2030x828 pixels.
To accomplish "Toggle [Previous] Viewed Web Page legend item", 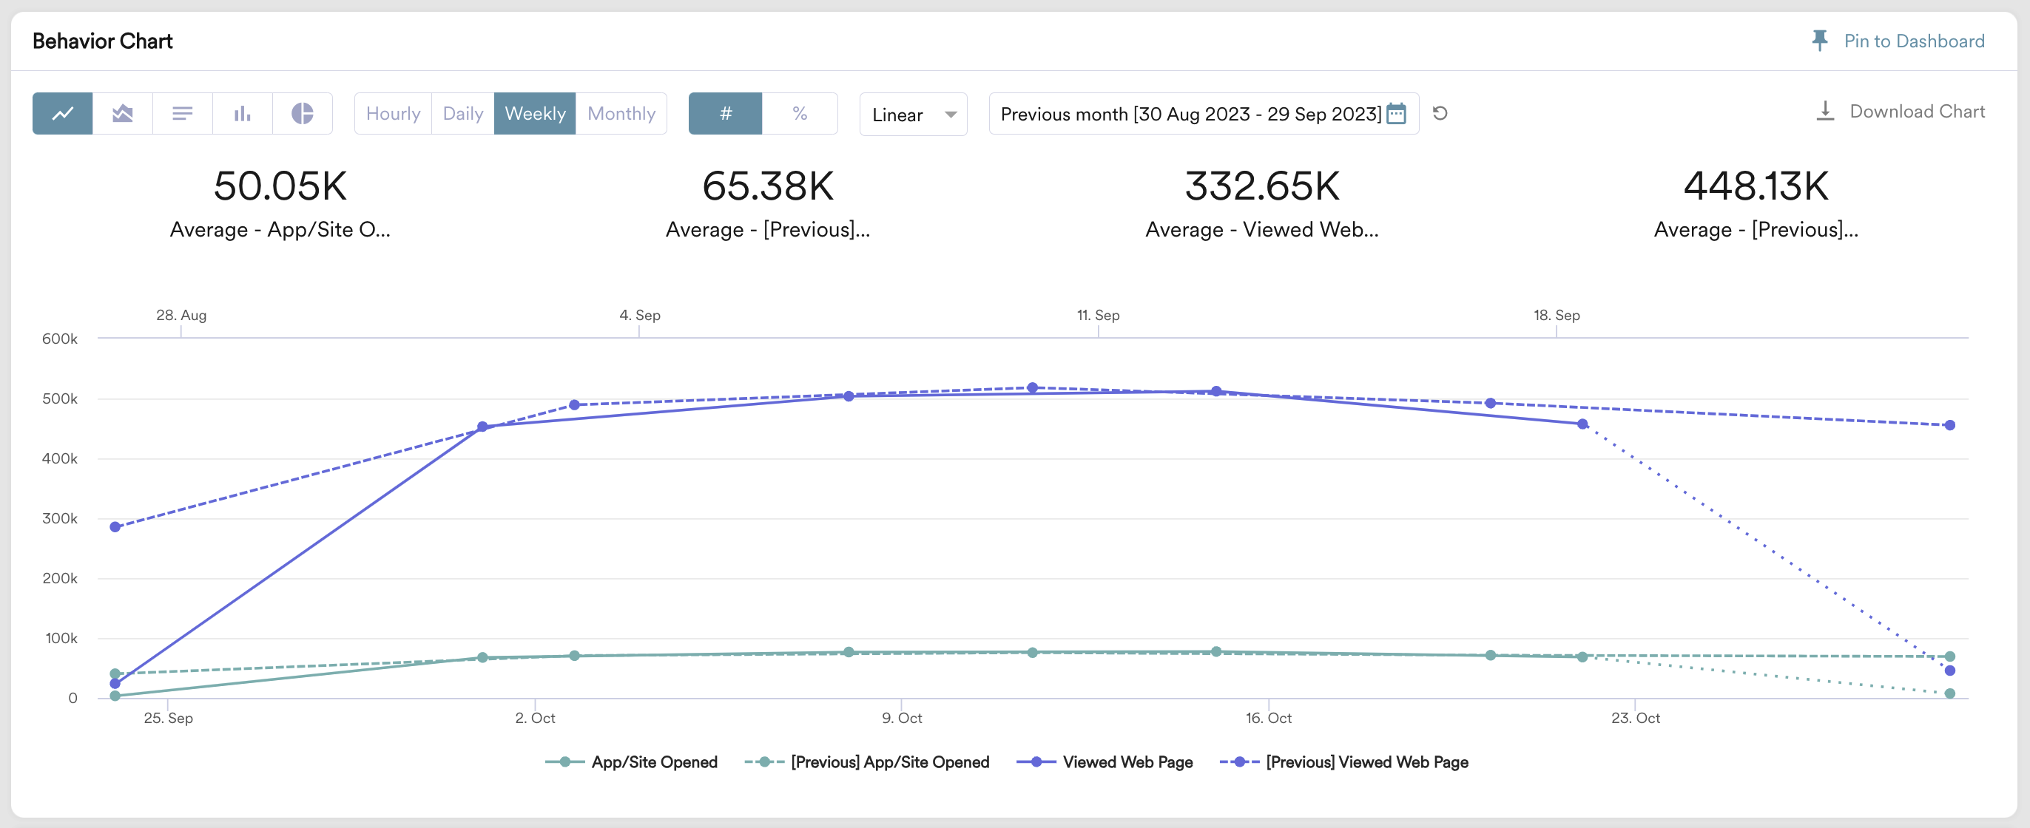I will point(1366,761).
